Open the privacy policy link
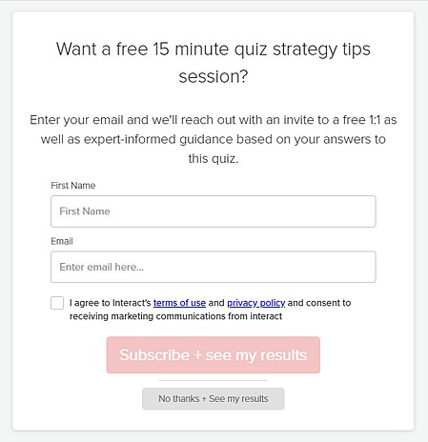428x442 pixels. coord(256,303)
